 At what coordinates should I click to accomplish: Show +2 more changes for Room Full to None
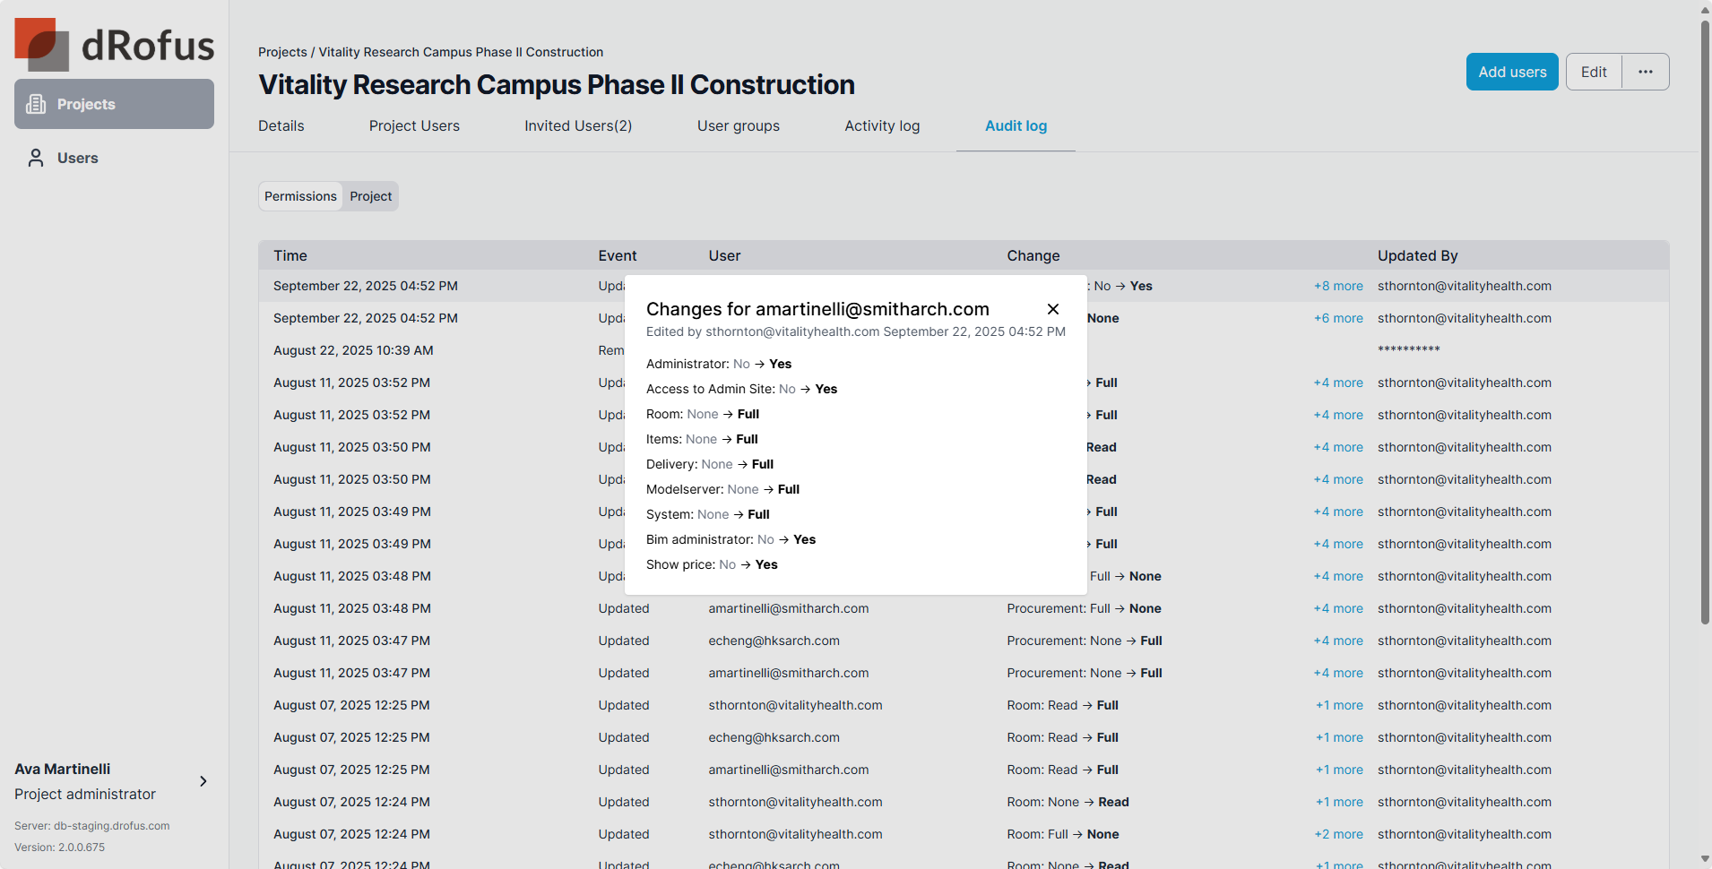[x=1337, y=834]
